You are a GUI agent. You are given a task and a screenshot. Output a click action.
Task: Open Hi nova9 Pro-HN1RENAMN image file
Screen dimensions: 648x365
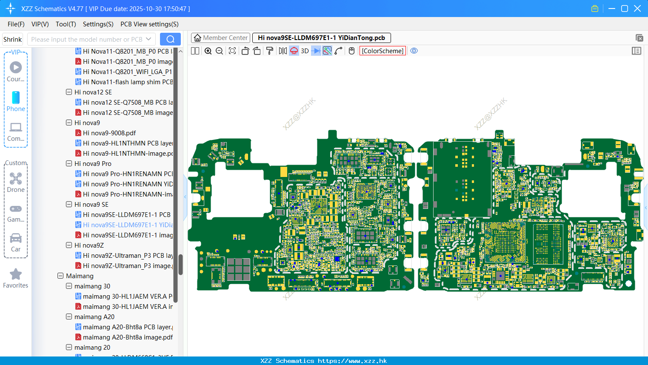(124, 194)
